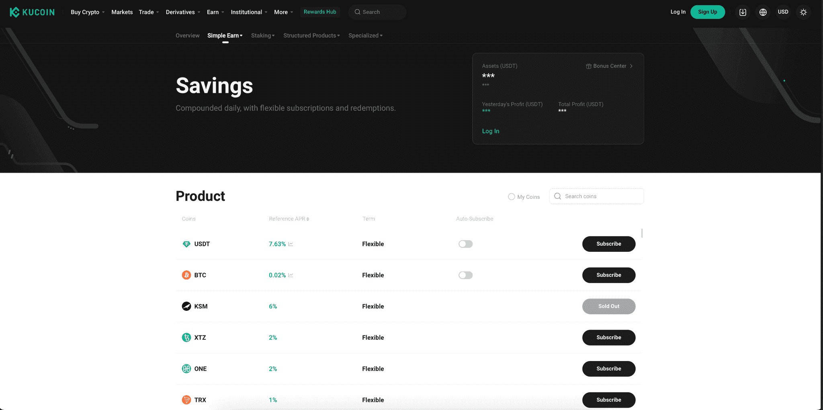823x410 pixels.
Task: Open the language selector globe icon
Action: point(763,12)
